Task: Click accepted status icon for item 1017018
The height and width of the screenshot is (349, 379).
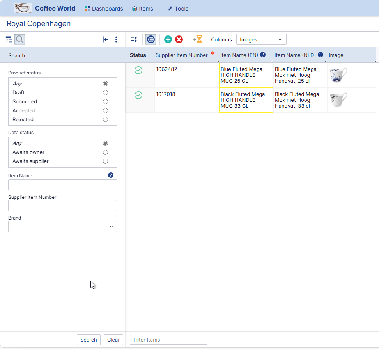Action: (138, 95)
